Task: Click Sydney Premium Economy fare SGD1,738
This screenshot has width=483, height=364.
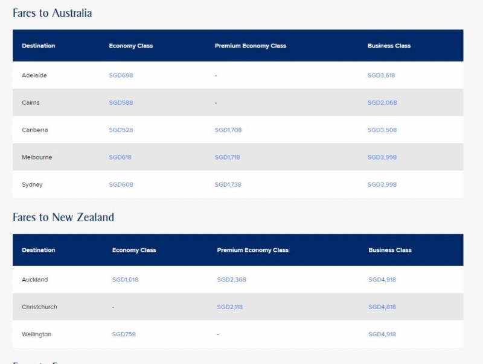Action: point(228,184)
